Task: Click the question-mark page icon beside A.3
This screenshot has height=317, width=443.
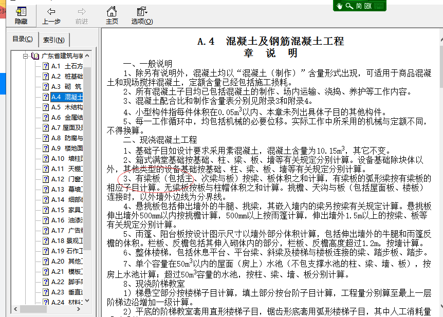Action: pyautogui.click(x=46, y=86)
